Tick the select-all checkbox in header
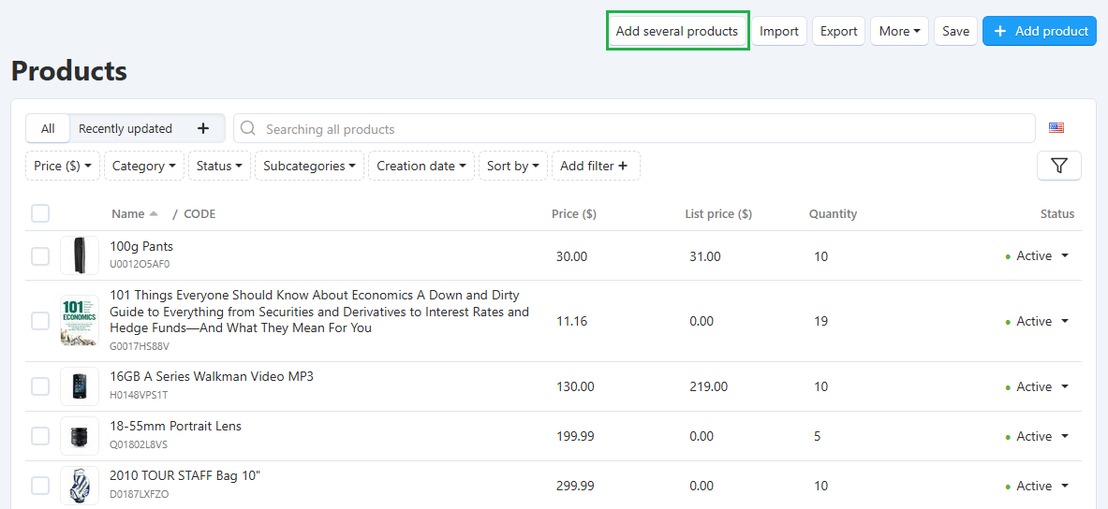Screen dimensions: 1108x509 point(40,213)
